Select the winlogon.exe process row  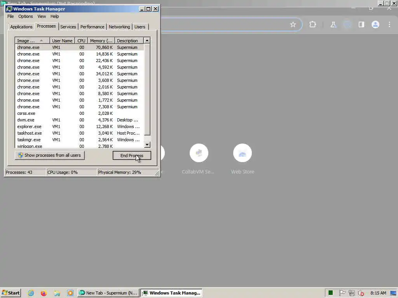tap(79, 146)
